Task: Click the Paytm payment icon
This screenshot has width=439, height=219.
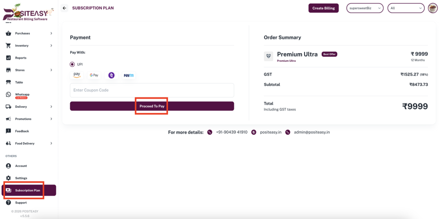Action: (128, 75)
